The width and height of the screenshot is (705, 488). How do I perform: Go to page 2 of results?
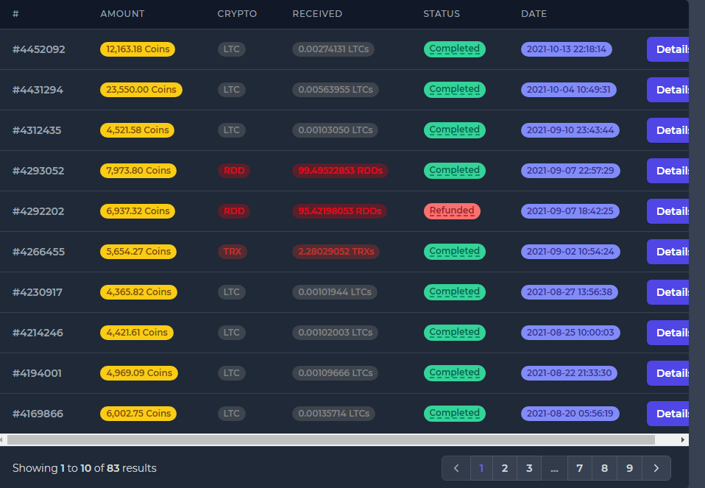[505, 468]
